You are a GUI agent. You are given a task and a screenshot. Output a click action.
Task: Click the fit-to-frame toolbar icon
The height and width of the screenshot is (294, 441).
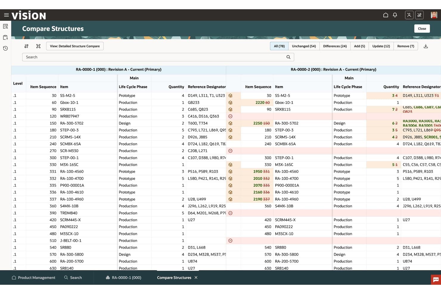pyautogui.click(x=38, y=46)
